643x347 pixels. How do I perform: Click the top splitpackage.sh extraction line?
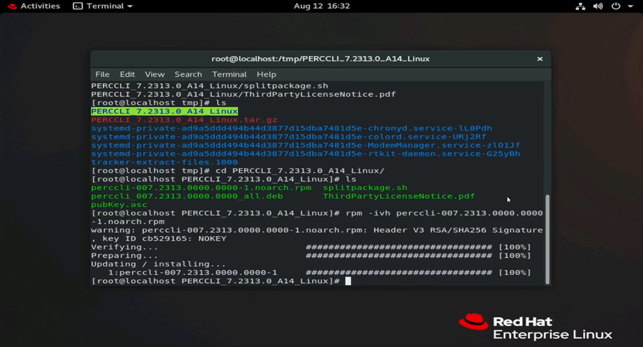(210, 86)
